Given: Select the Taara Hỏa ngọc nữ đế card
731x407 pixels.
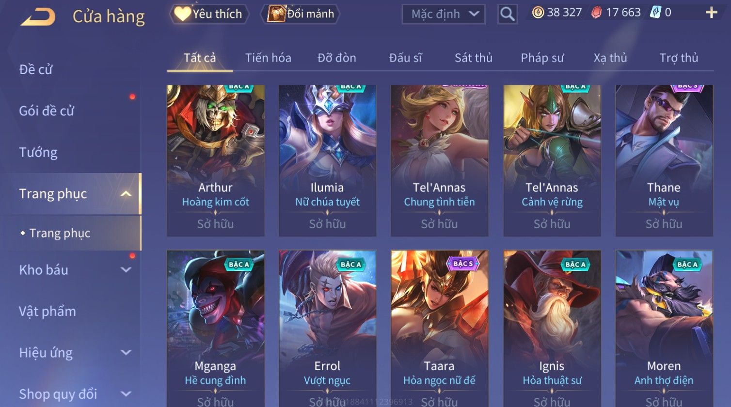Looking at the screenshot, I should 439,329.
